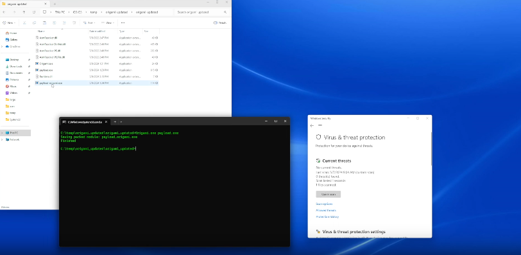Open a new terminal tab with plus
Viewport: 521px width, 255px height.
click(x=115, y=122)
